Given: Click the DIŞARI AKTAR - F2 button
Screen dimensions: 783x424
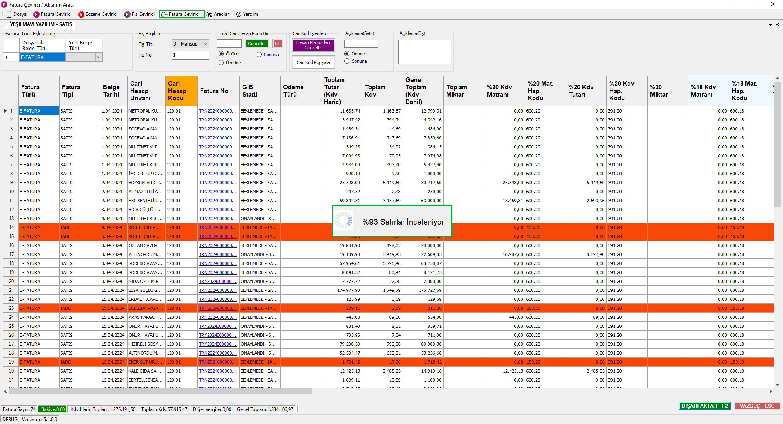Looking at the screenshot, I should 704,406.
